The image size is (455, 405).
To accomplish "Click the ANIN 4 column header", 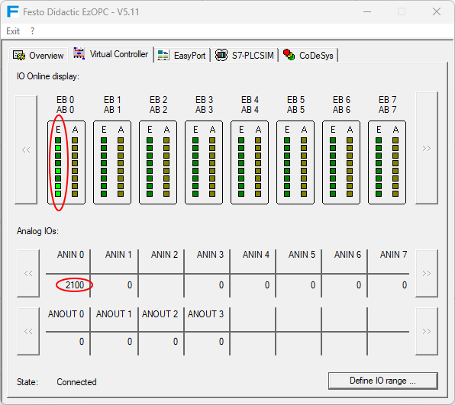I will coord(256,255).
